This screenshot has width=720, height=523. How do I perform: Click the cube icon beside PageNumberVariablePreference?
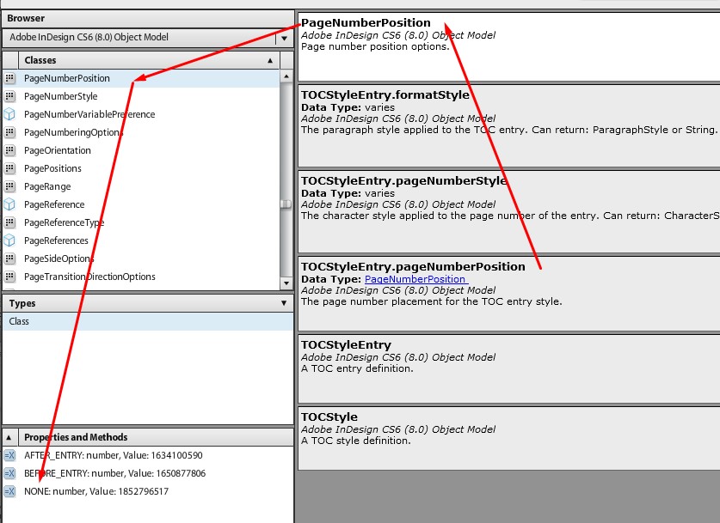click(x=9, y=114)
